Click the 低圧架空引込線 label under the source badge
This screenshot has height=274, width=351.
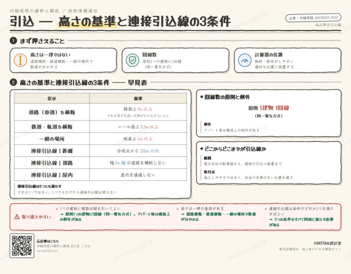[x=328, y=25]
